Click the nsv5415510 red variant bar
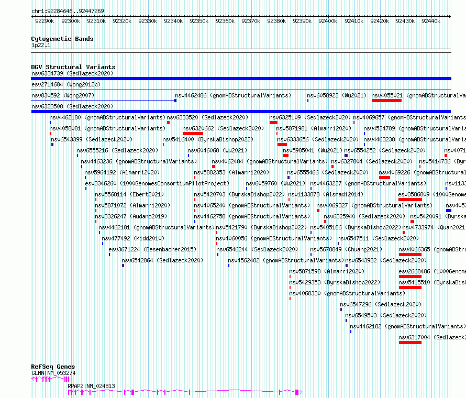 410,288
